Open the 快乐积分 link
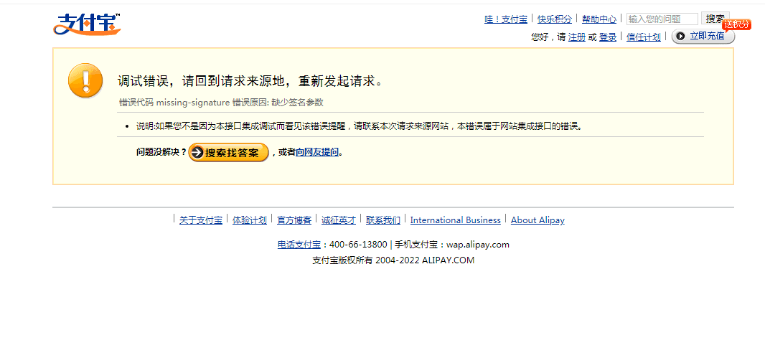The image size is (765, 358). 555,19
